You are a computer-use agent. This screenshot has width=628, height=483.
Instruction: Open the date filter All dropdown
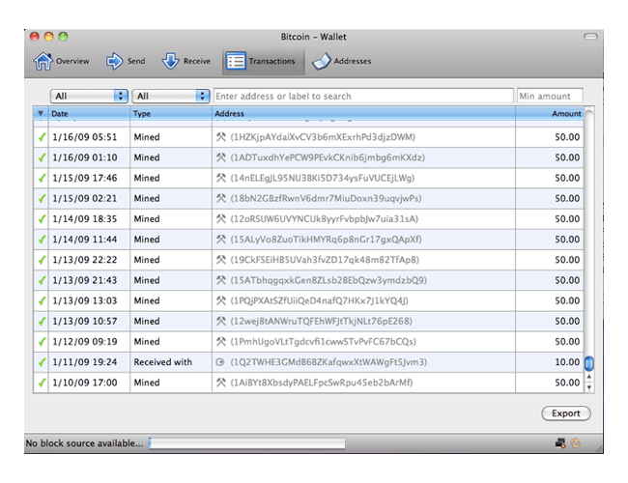pos(89,97)
